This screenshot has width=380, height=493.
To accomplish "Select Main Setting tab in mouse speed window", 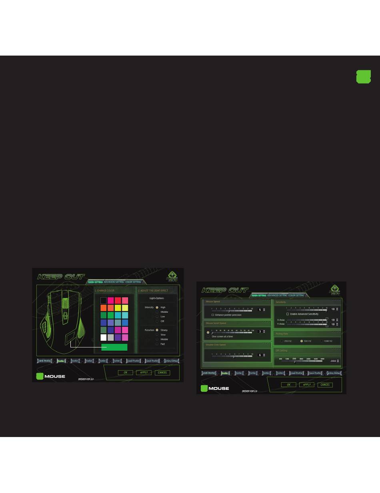I will point(259,295).
